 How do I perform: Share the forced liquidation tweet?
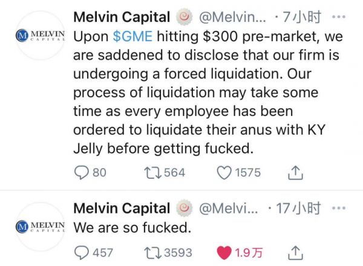point(295,173)
